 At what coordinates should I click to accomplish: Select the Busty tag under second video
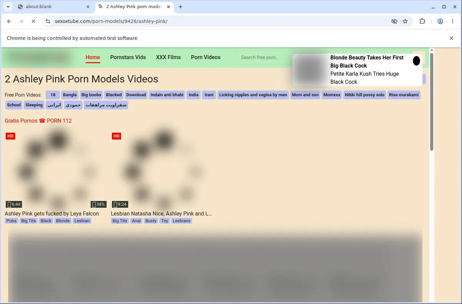(151, 221)
